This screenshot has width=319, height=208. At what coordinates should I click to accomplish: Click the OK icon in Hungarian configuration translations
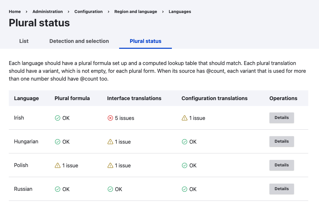(185, 142)
